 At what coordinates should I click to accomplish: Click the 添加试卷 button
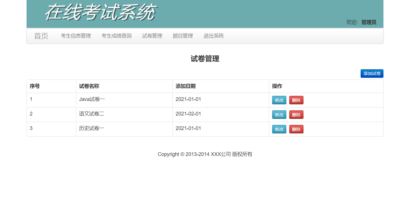tap(372, 74)
